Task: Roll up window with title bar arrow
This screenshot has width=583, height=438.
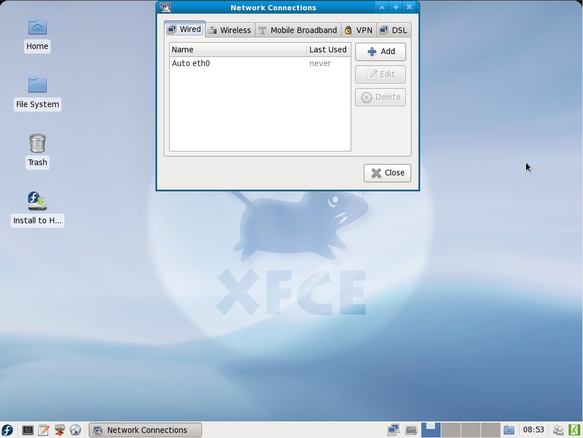Action: pos(382,7)
